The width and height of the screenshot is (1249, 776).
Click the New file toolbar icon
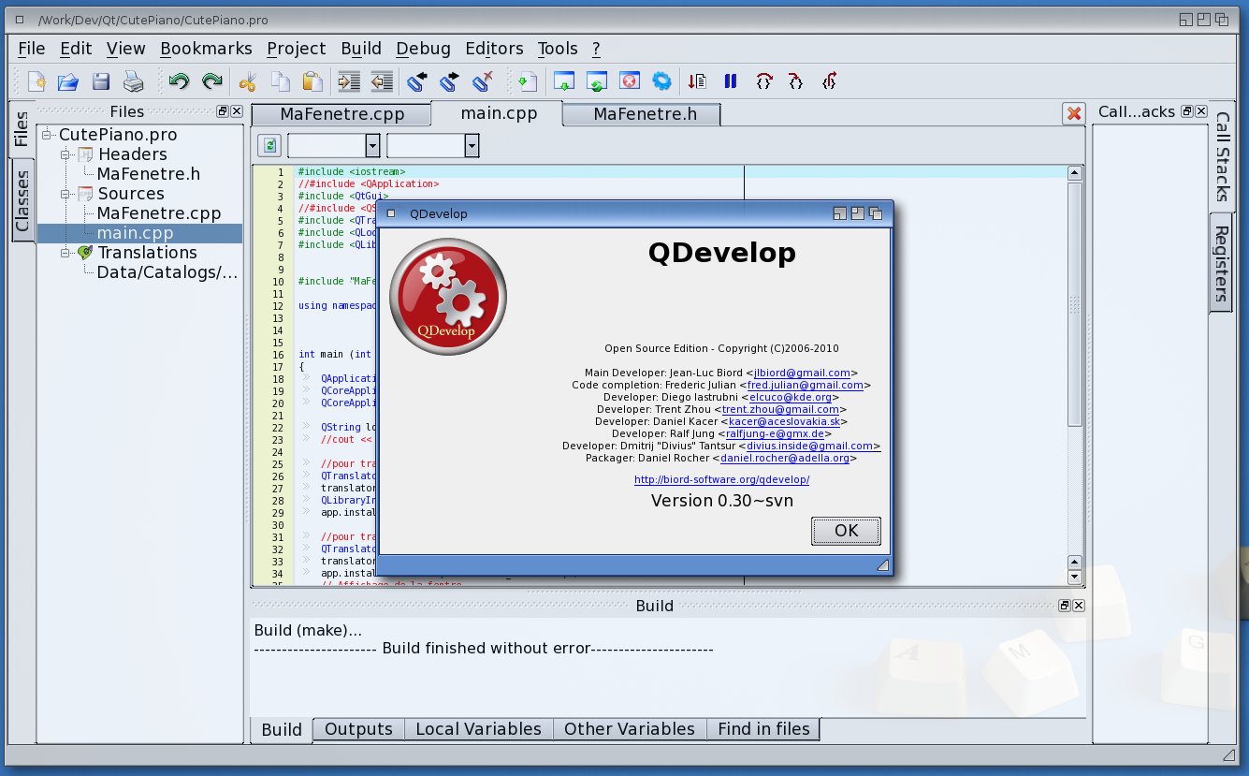36,81
